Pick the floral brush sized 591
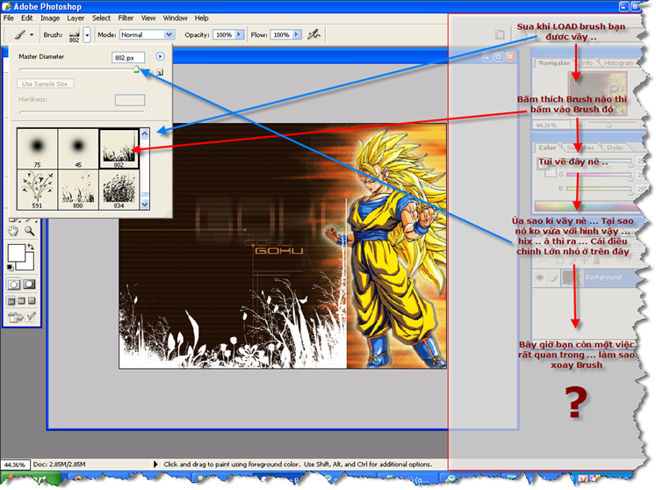This screenshot has height=490, width=656. click(x=37, y=189)
